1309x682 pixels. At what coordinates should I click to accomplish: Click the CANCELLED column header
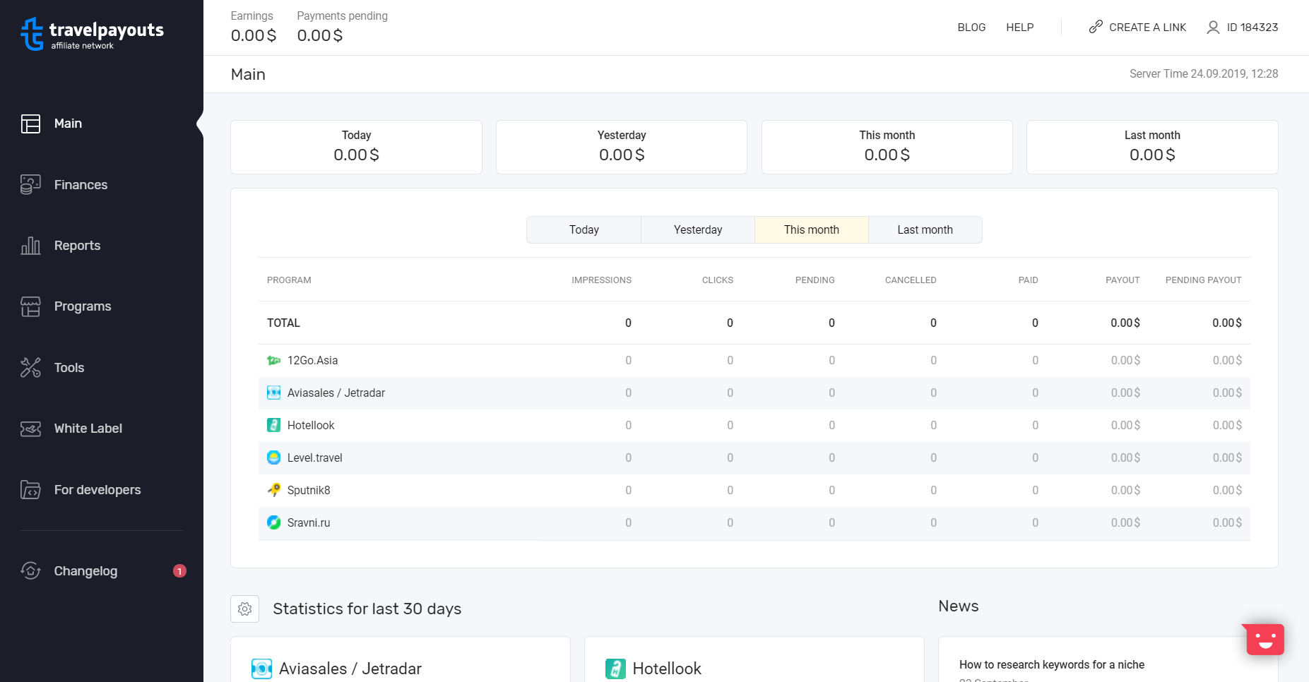911,280
